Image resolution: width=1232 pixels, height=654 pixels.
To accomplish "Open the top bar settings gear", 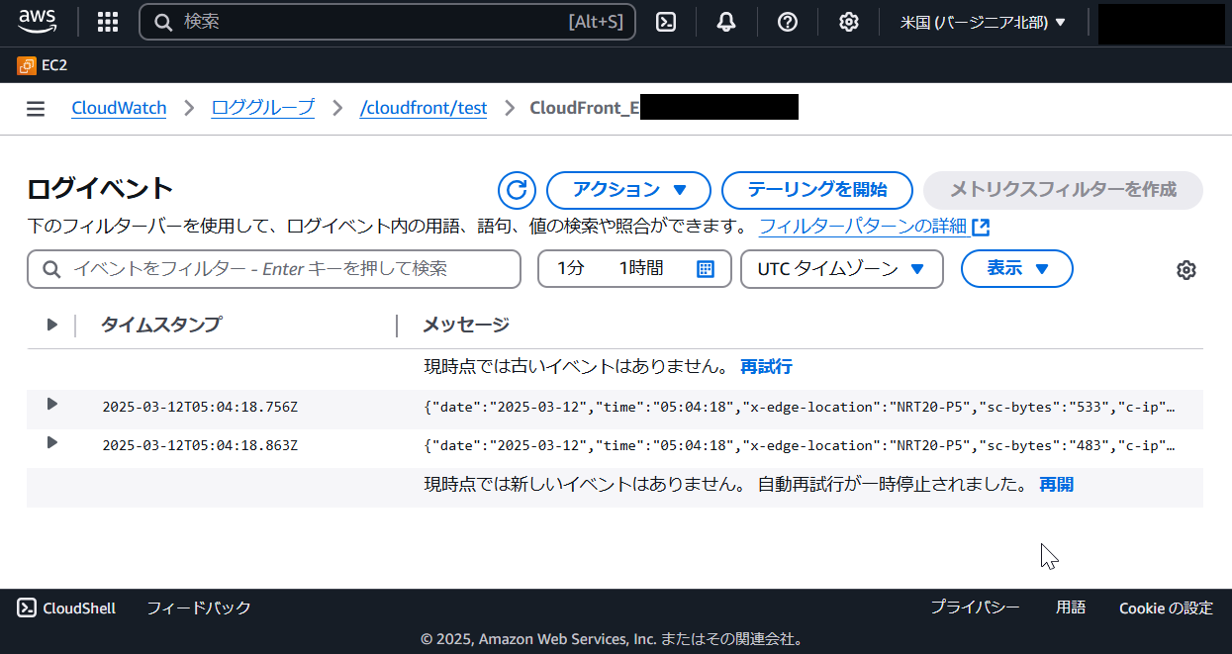I will (848, 22).
